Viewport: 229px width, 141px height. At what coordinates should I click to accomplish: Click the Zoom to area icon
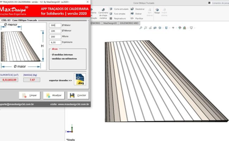click(x=146, y=28)
